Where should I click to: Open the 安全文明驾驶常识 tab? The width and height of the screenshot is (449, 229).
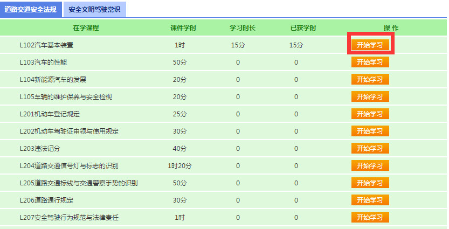click(94, 10)
